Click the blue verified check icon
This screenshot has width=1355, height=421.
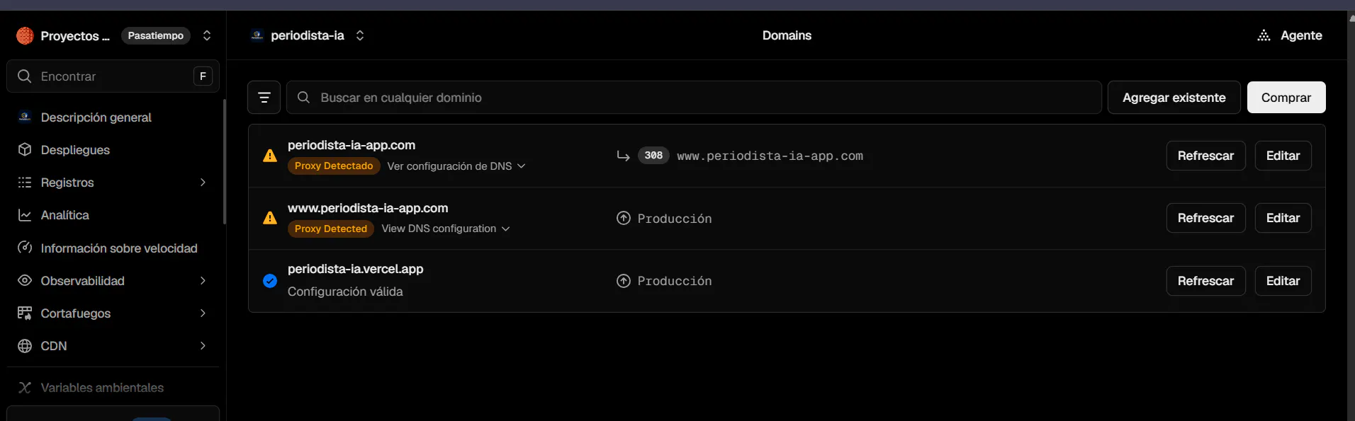(x=270, y=281)
